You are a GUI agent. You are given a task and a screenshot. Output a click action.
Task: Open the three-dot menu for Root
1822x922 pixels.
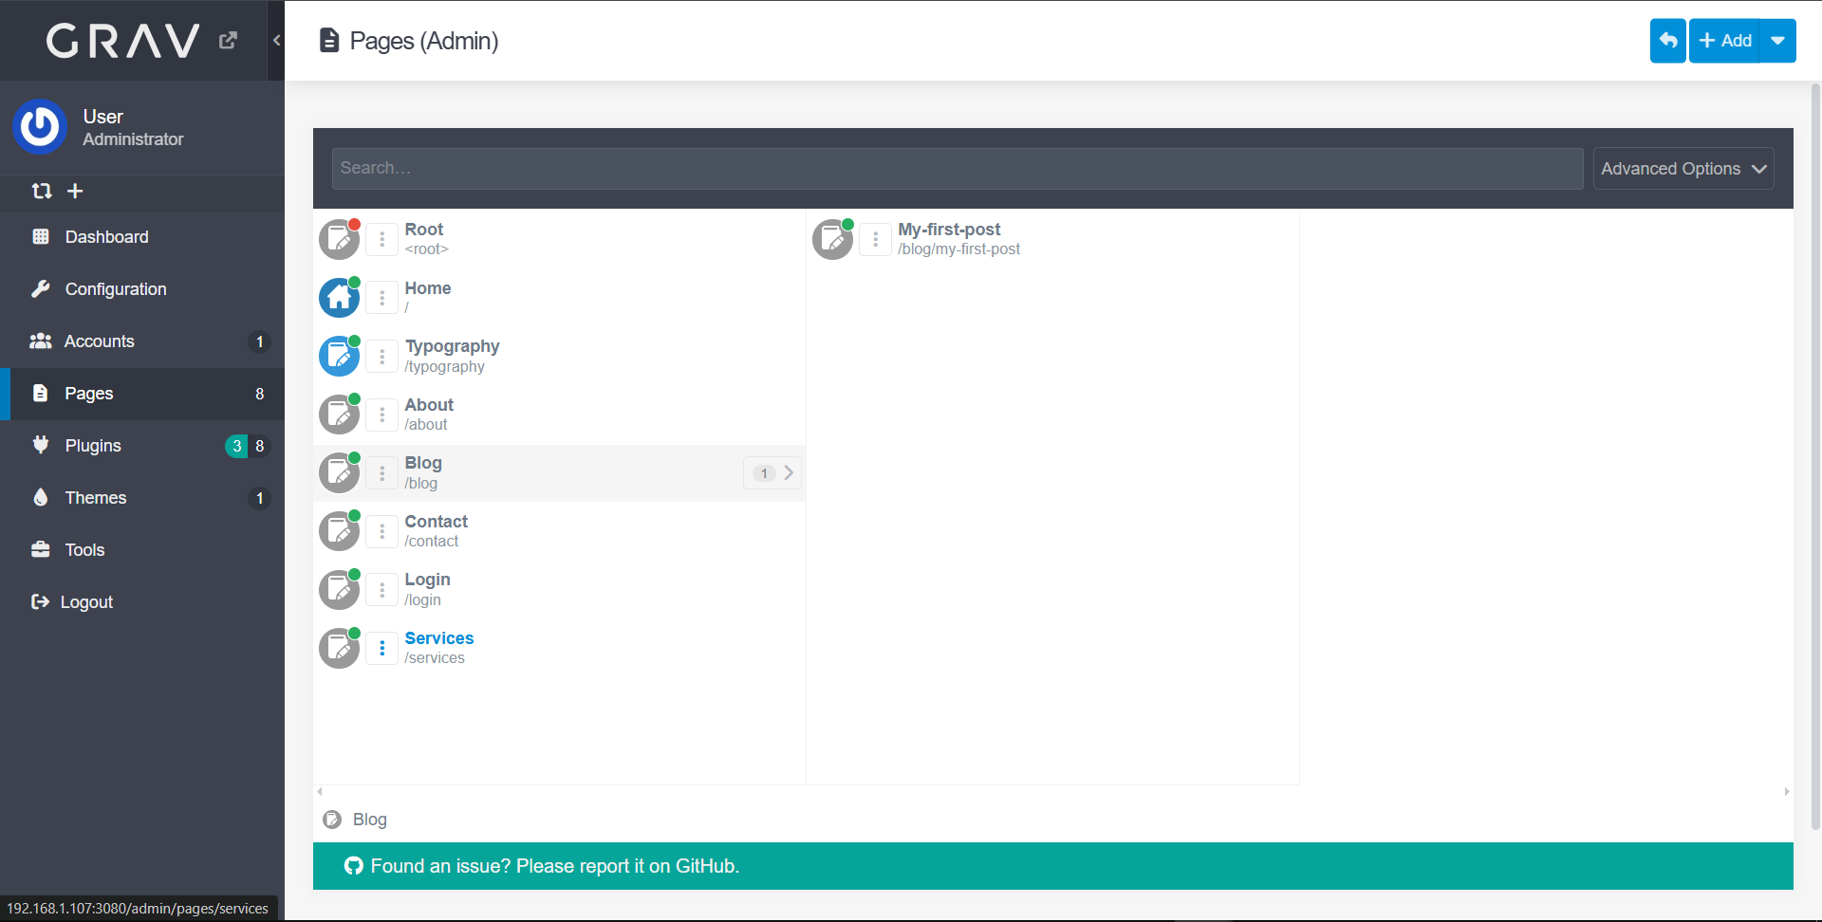point(381,239)
